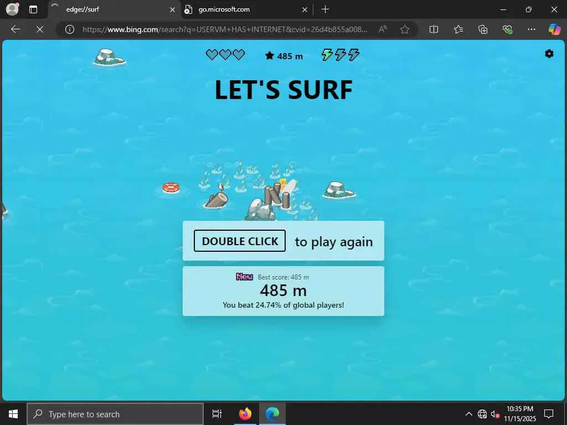Open the notification center icon
This screenshot has width=567, height=425.
[549, 414]
